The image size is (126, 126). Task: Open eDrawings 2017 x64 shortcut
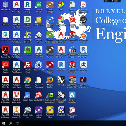[28, 35]
